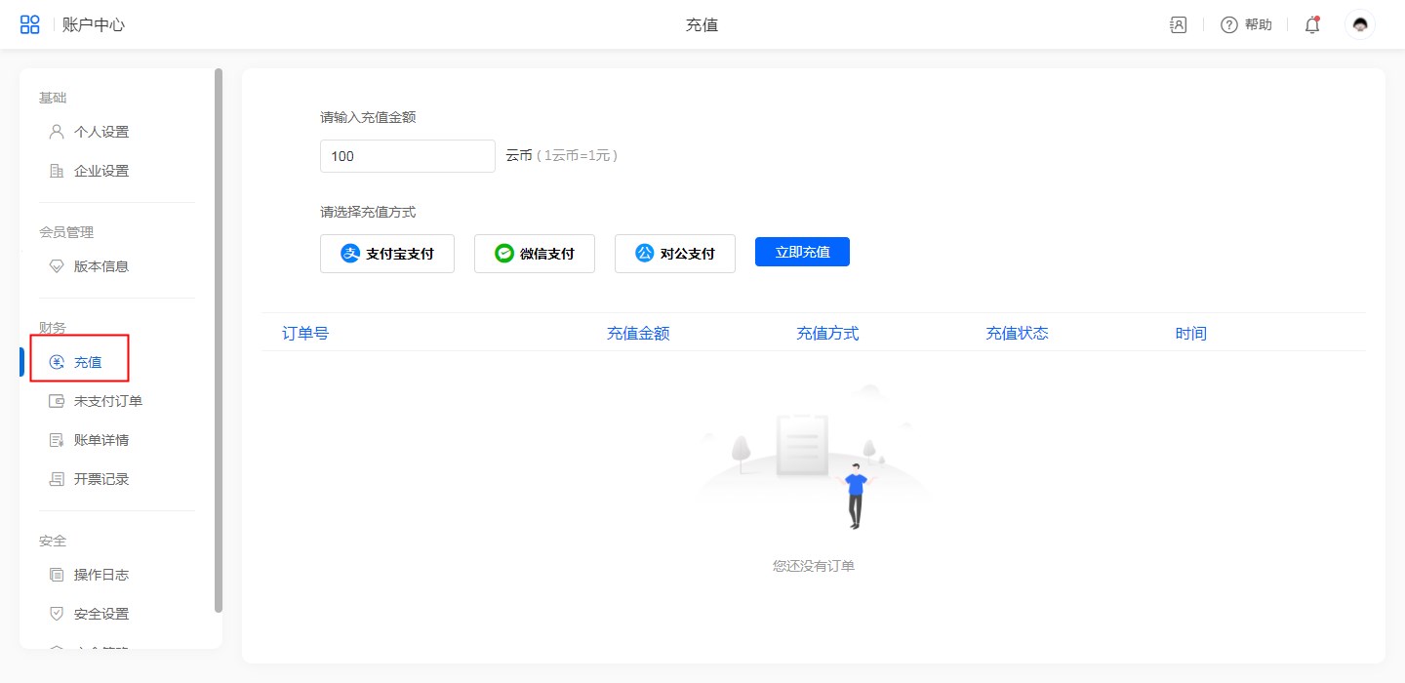Image resolution: width=1405 pixels, height=683 pixels.
Task: Click the 帮助 link in header
Action: point(1258,25)
